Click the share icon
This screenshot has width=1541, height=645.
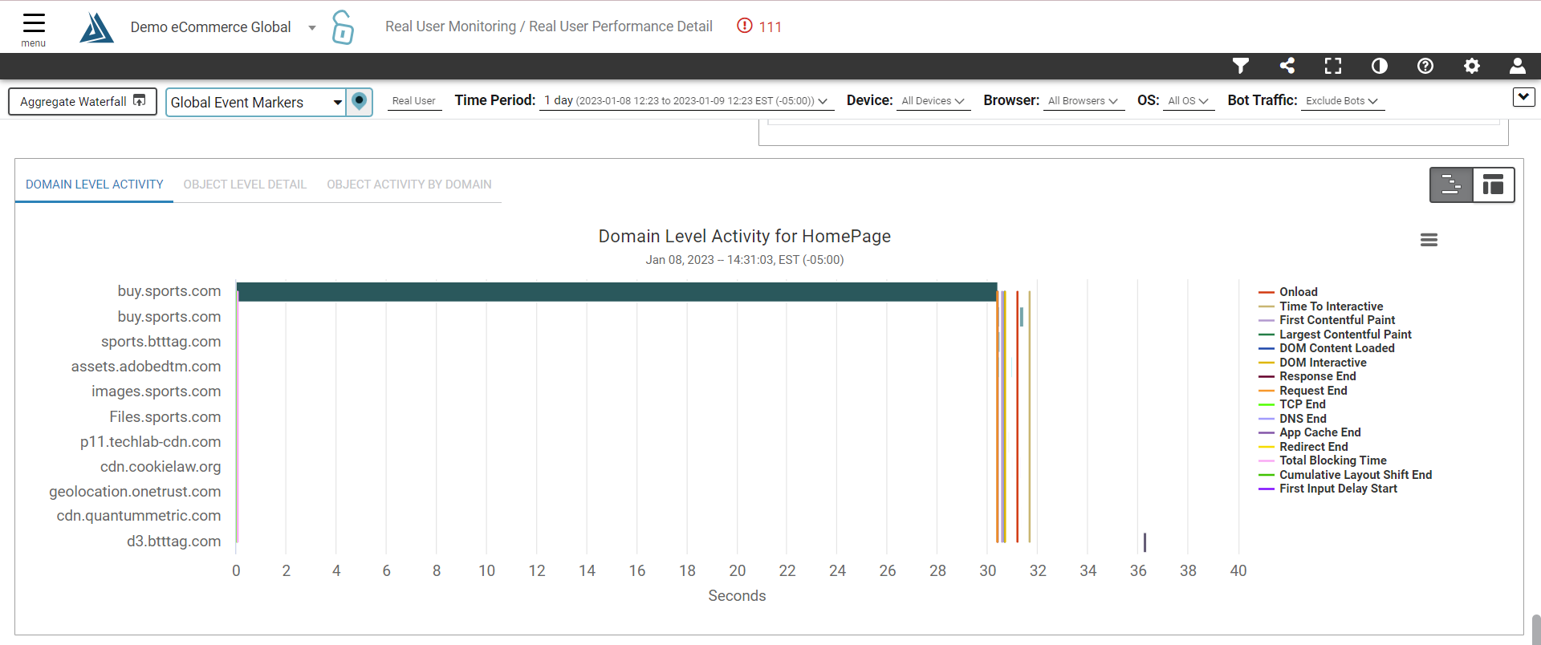point(1287,66)
